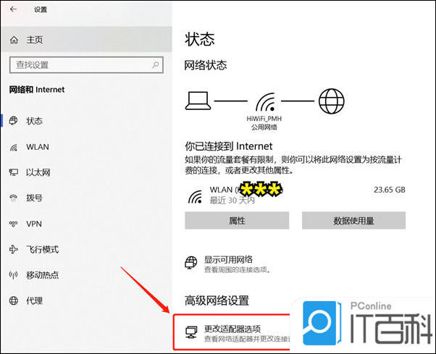Click the HiWiFi_PMH network name
The image size is (436, 354).
[264, 119]
